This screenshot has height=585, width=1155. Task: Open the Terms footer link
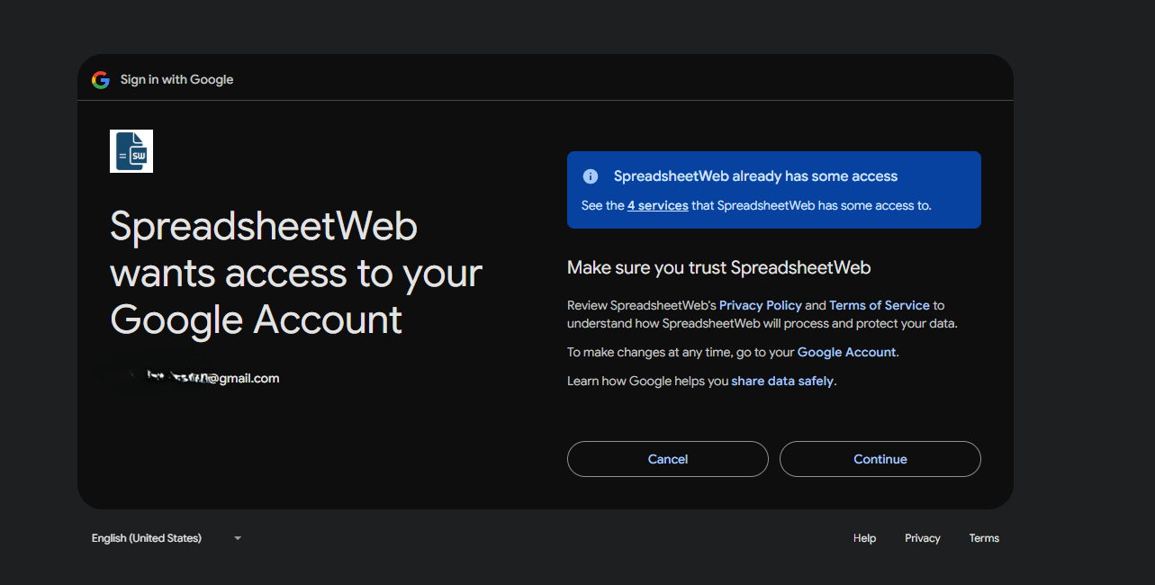pyautogui.click(x=984, y=538)
